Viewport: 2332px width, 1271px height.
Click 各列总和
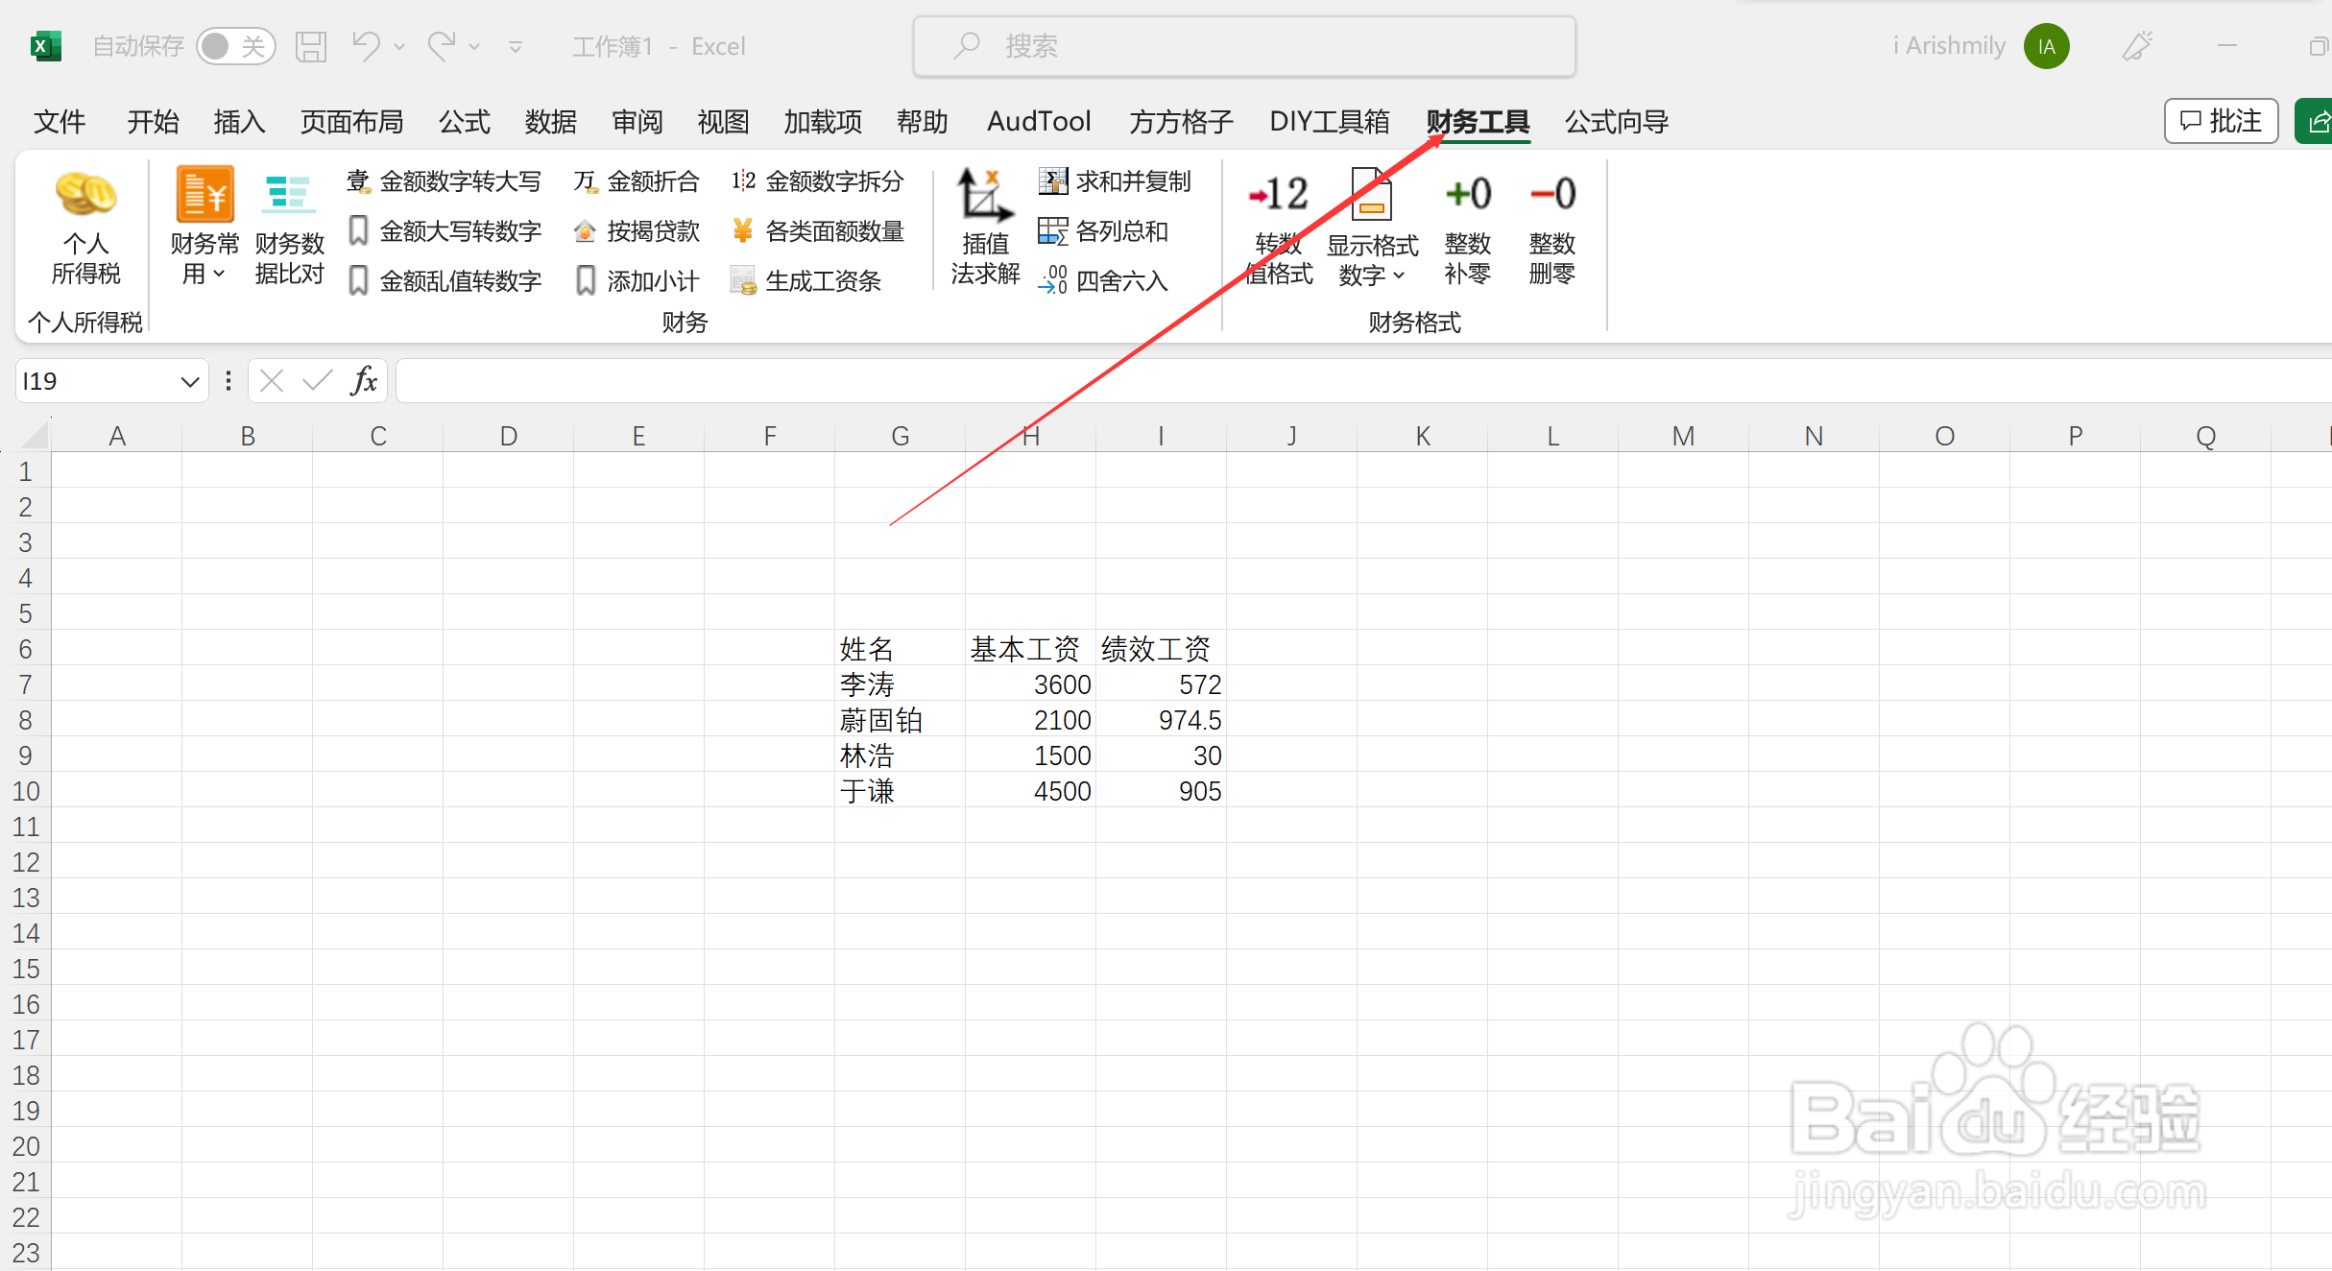(1103, 231)
